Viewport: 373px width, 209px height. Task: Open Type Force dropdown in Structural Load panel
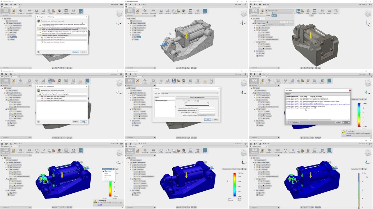pos(282,13)
